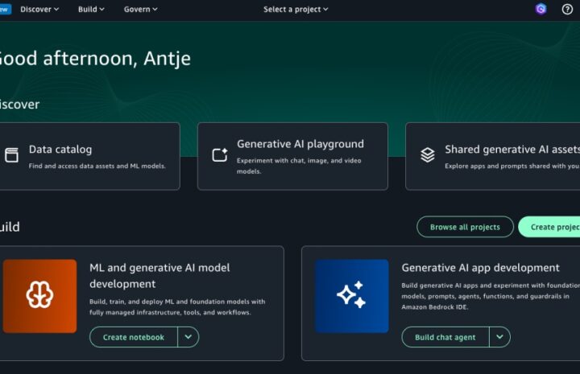Click the Shared generative AI assets layers icon

428,155
